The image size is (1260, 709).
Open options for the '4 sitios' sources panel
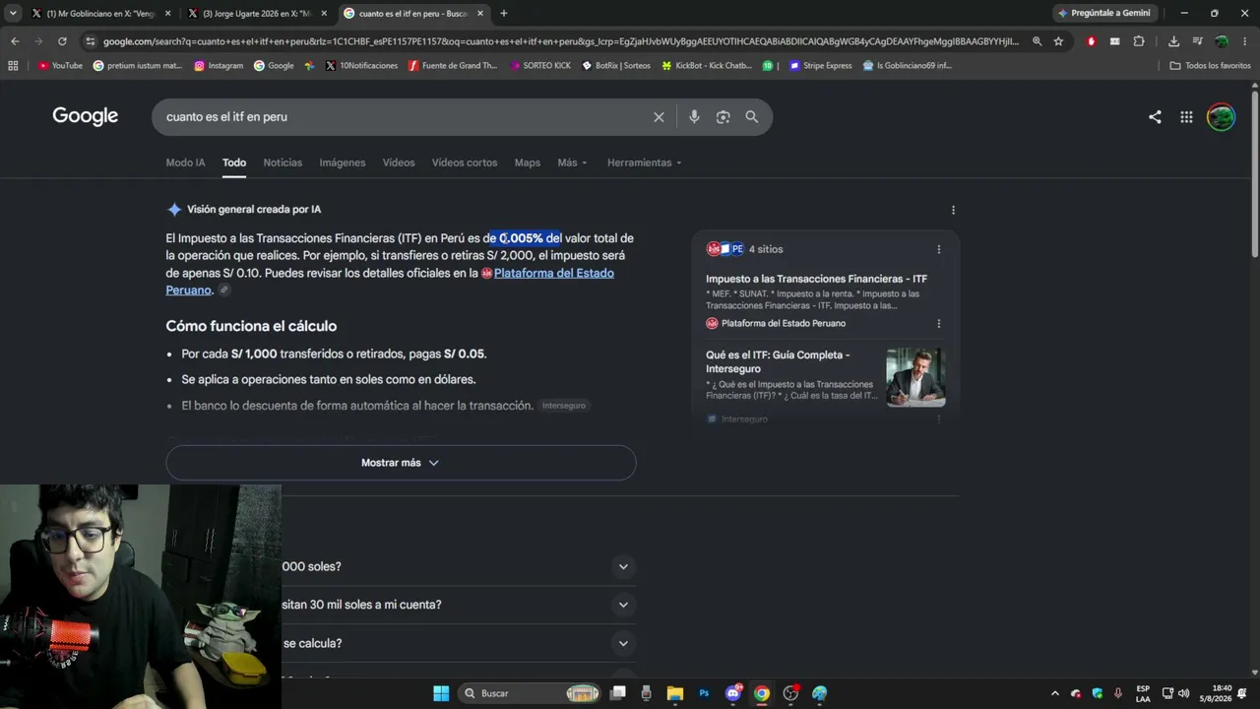click(x=938, y=249)
